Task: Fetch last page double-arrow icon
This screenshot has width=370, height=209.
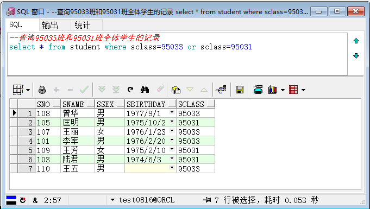Action: [116, 90]
